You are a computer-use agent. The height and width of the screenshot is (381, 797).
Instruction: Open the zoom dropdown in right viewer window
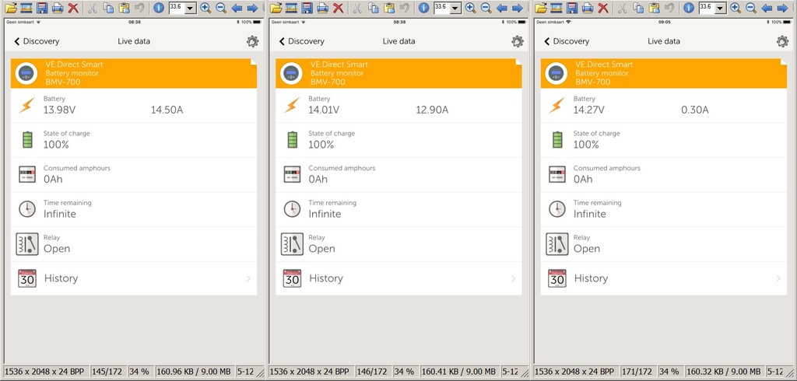pos(721,8)
